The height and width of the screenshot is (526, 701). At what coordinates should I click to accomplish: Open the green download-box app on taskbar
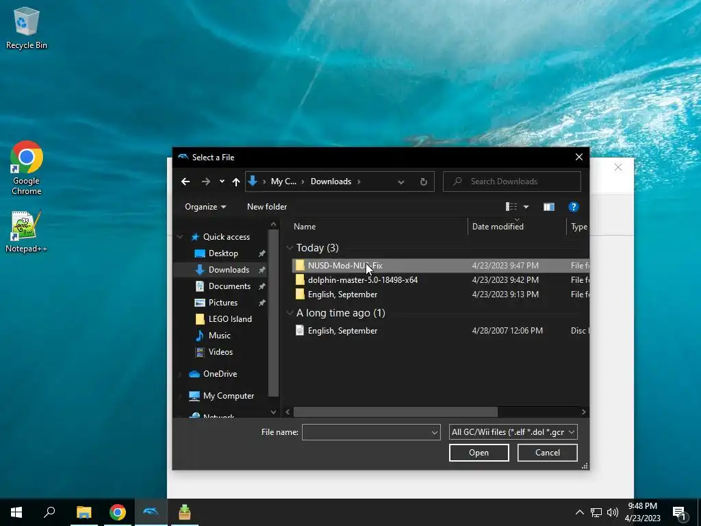(x=185, y=512)
